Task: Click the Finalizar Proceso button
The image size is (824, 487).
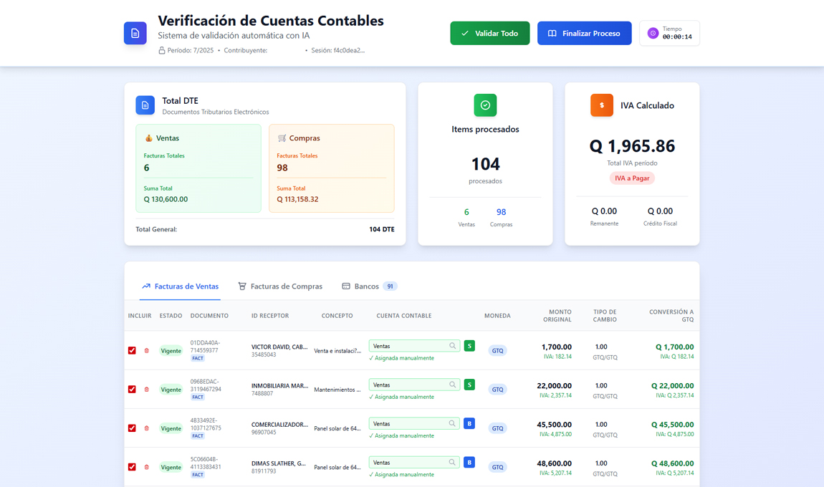Action: pyautogui.click(x=584, y=32)
